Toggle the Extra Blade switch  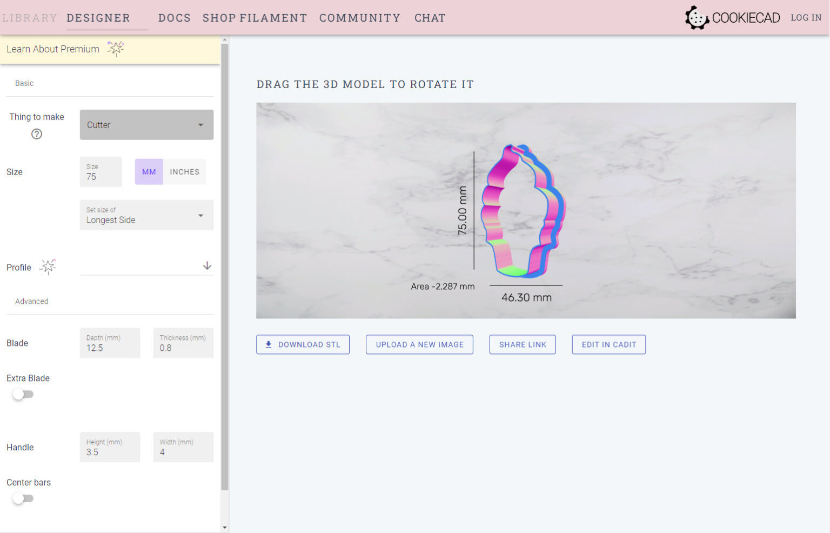[x=23, y=394]
